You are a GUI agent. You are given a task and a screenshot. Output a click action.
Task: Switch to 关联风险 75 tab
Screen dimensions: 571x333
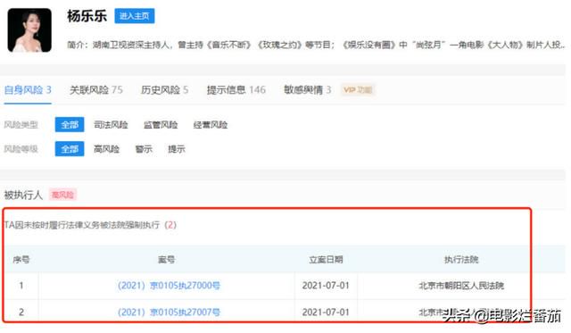[96, 90]
